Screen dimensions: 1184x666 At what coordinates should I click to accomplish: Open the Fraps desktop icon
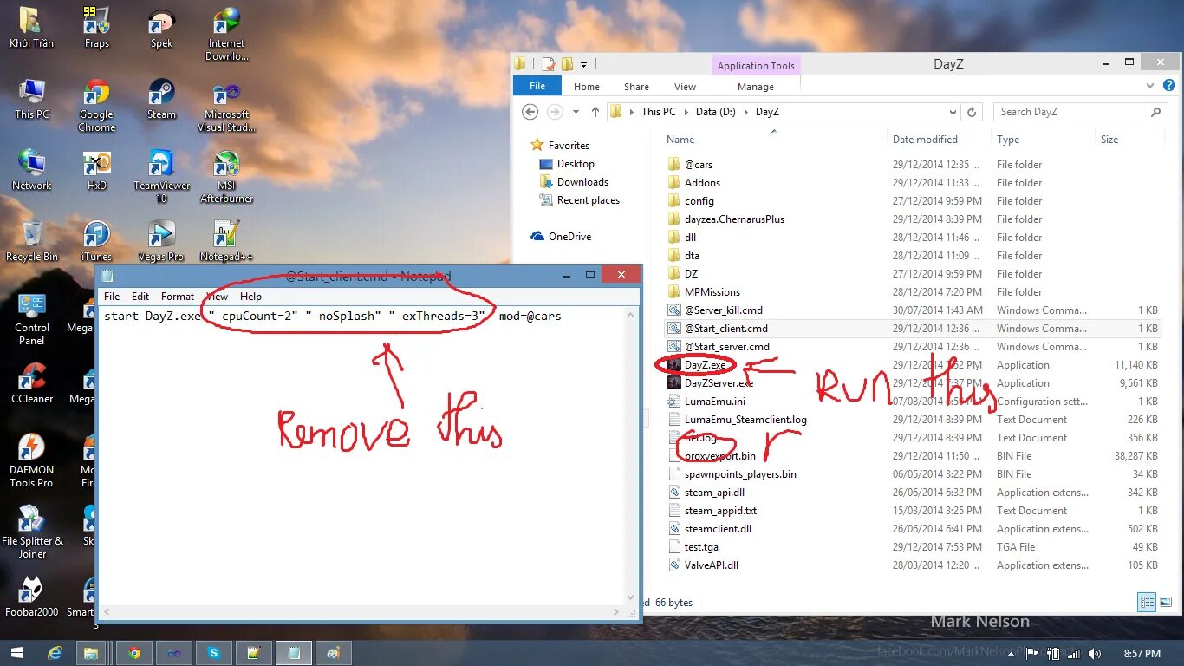96,28
